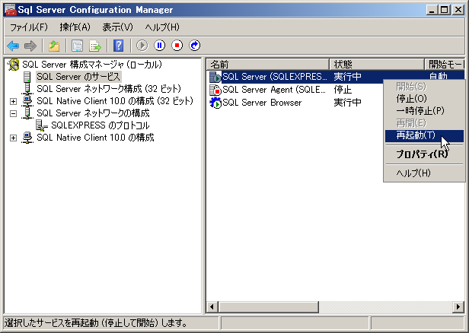Choose 一時停止(P) in context menu
This screenshot has width=469, height=333.
pos(424,111)
